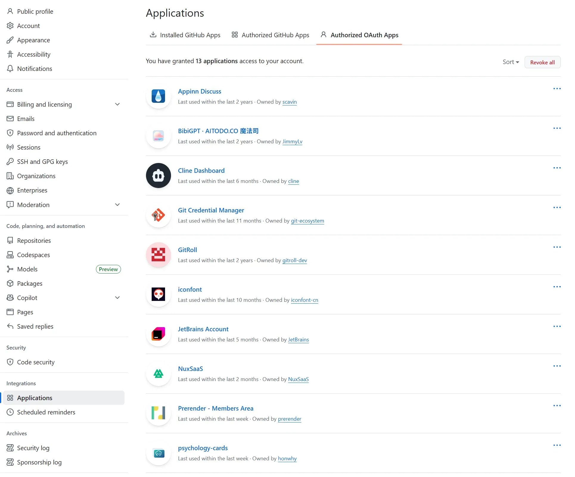
Task: Expand Billing and licensing section
Action: point(117,104)
